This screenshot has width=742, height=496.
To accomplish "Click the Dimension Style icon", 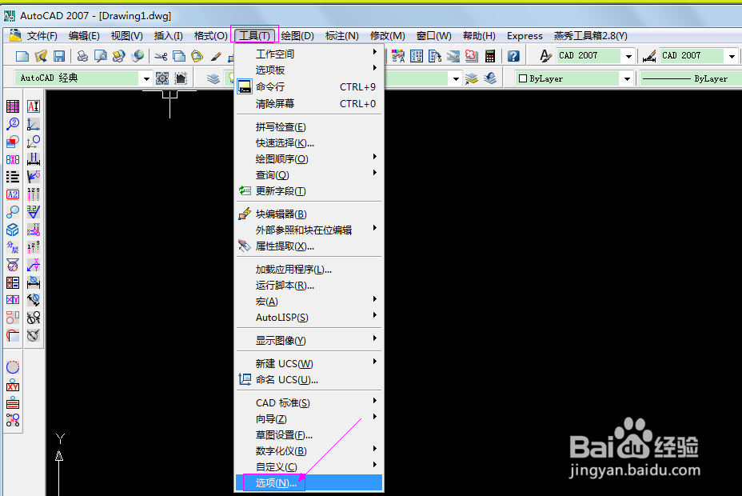I will tap(649, 56).
